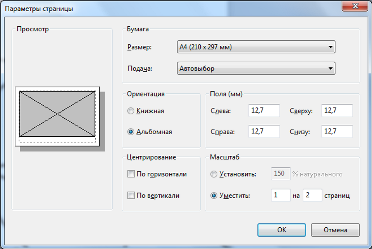This screenshot has height=249, width=372.
Task: Click the scale percentage field showing 150
Action: point(281,174)
